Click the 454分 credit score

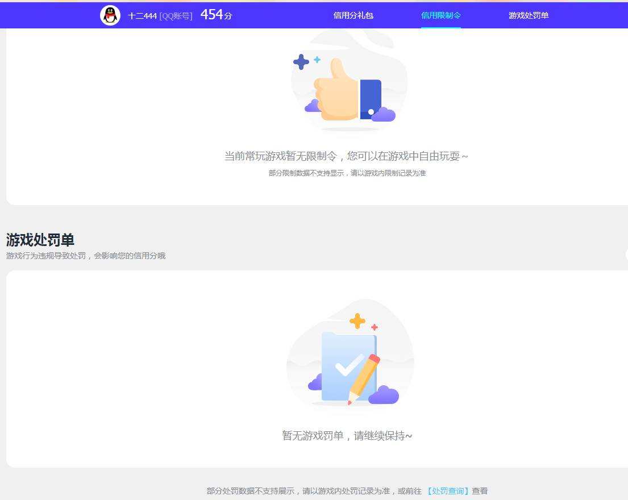(x=217, y=15)
